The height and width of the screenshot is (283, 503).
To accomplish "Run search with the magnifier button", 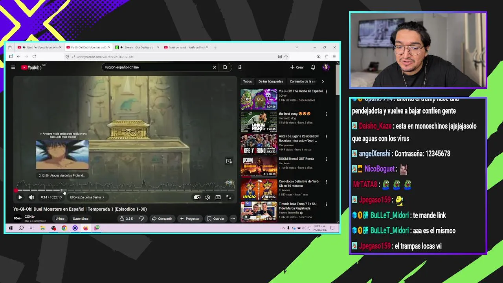I will (225, 67).
